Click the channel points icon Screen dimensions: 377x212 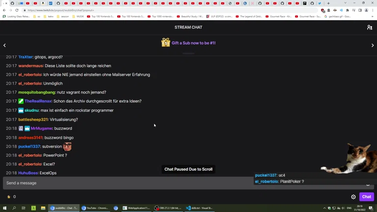pyautogui.click(x=9, y=197)
